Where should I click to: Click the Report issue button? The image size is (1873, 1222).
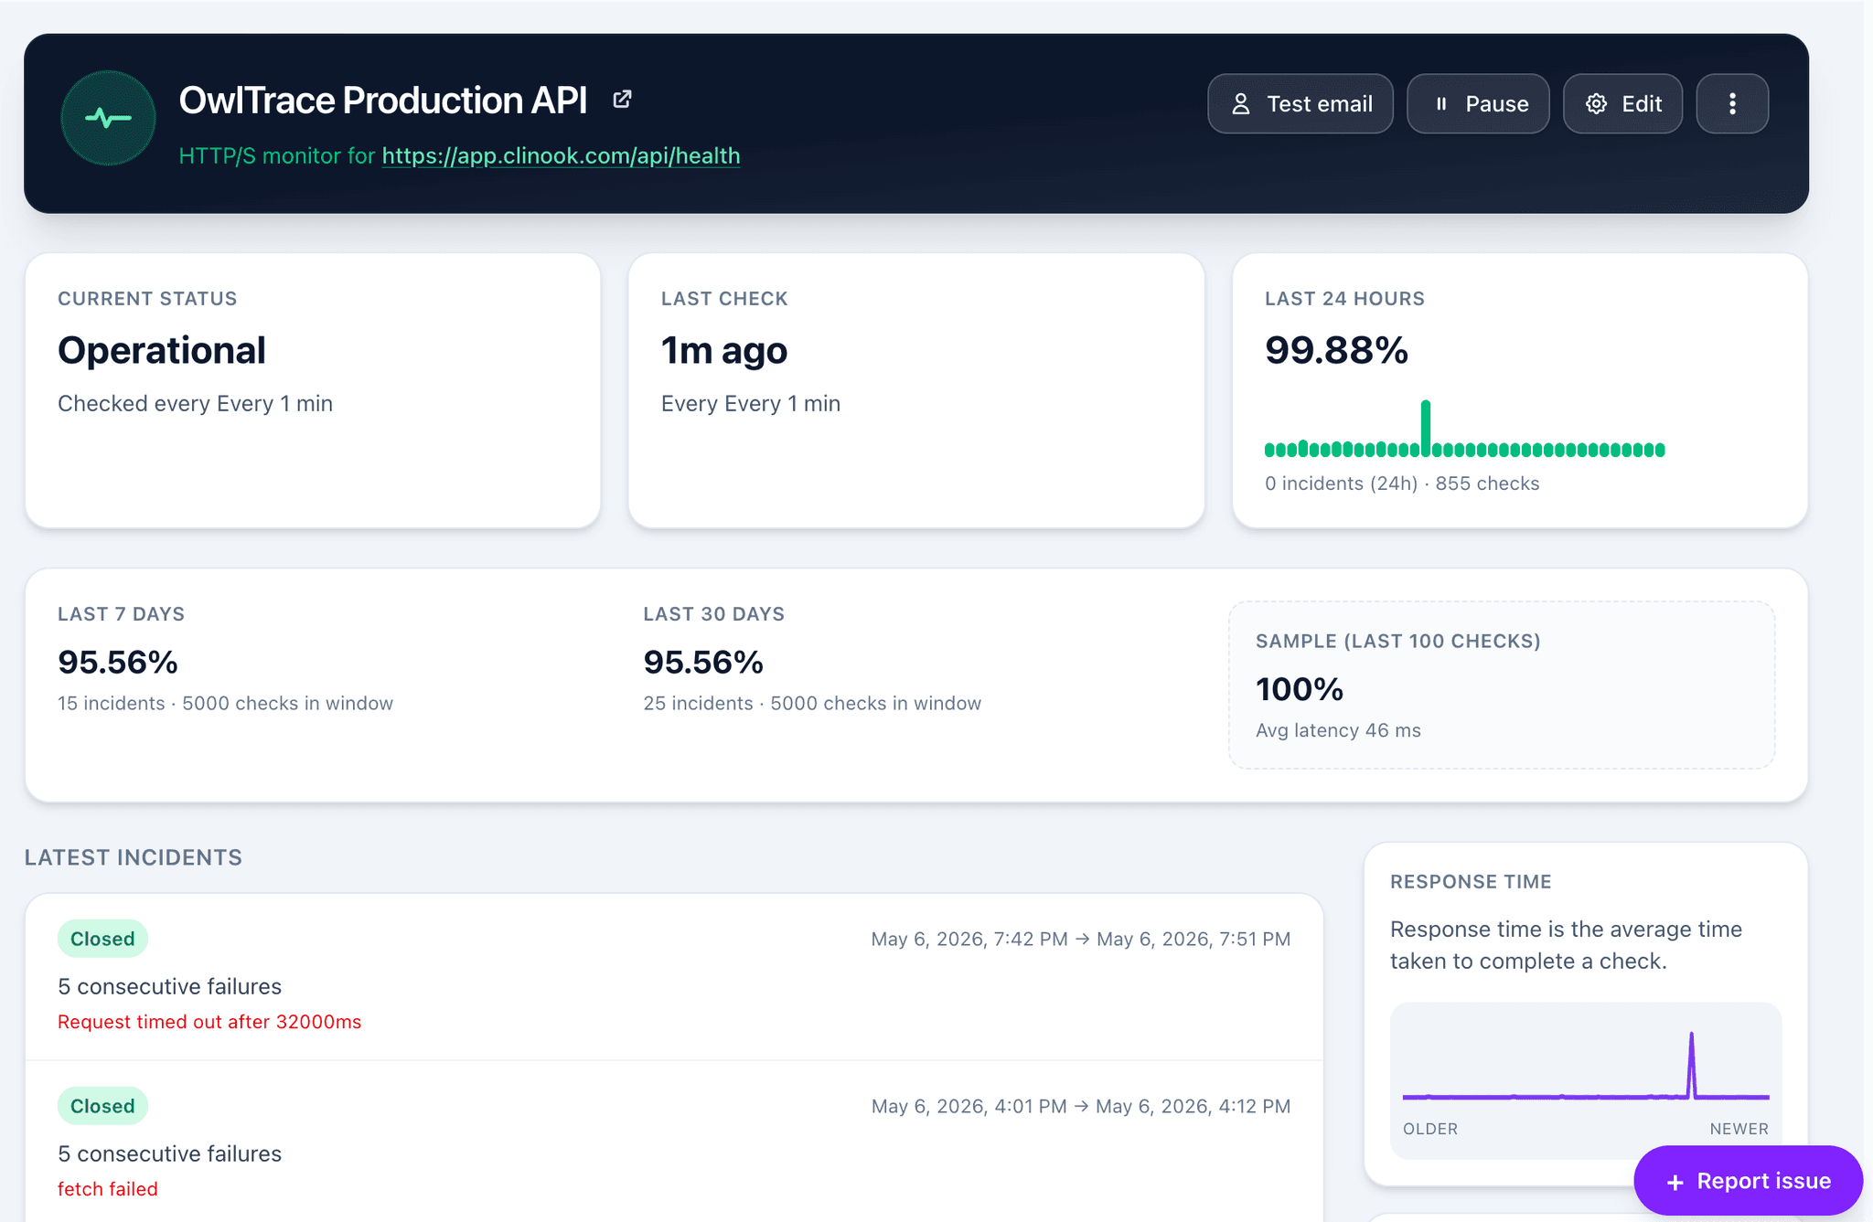pos(1748,1180)
